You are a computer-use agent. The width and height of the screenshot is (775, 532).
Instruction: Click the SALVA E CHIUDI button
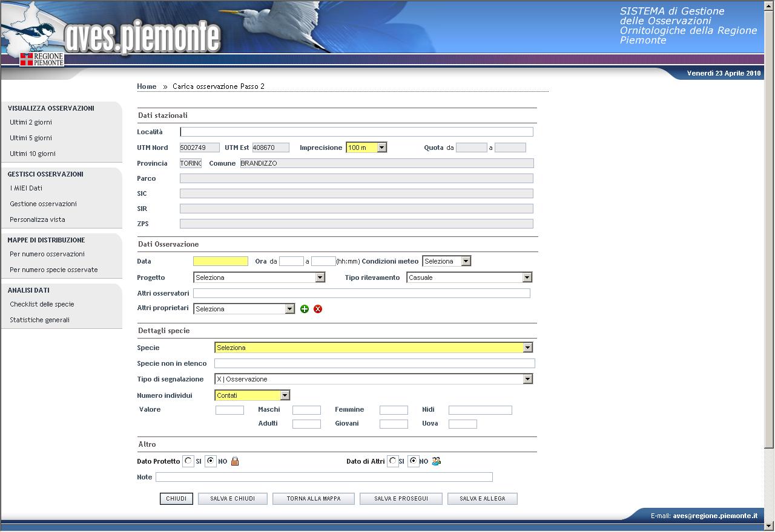(x=232, y=499)
